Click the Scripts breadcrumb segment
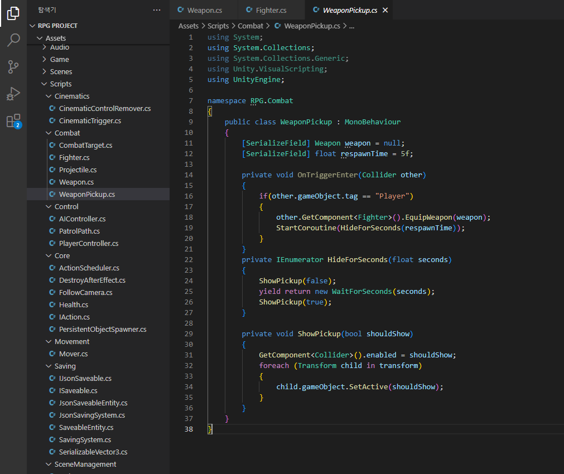Image resolution: width=564 pixels, height=474 pixels. (x=218, y=26)
